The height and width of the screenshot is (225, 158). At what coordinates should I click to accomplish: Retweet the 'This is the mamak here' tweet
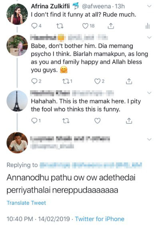click(66, 121)
